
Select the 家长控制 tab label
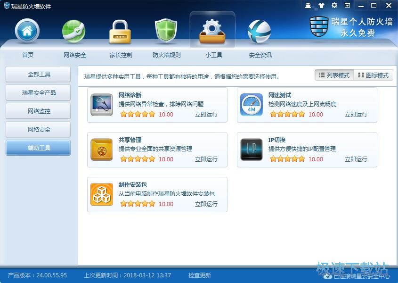pyautogui.click(x=121, y=55)
